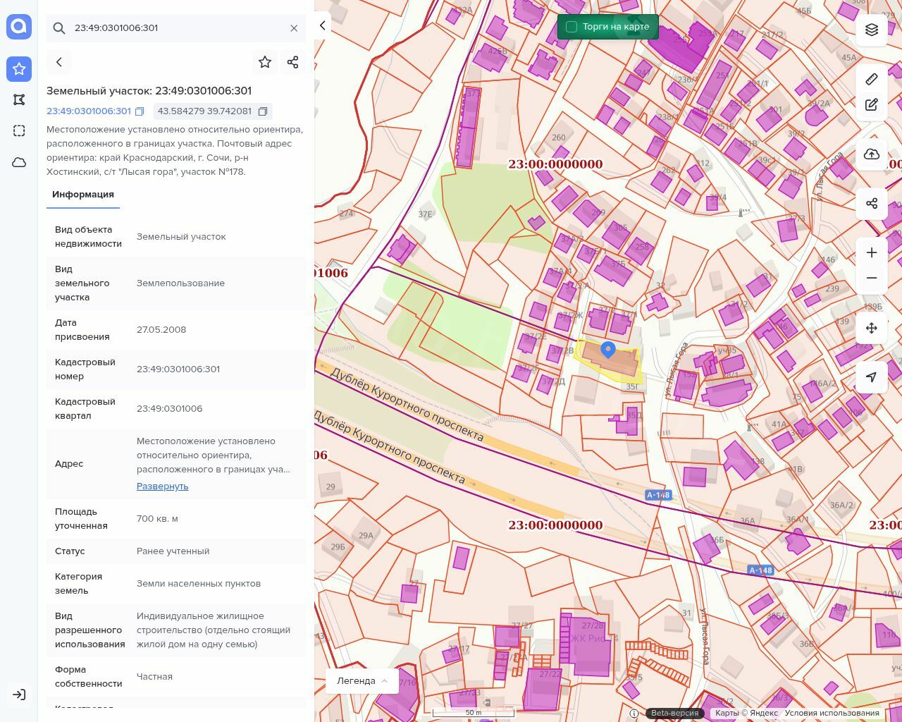Activate the draw/edit tool on map
Screen dimensions: 902x722
[872, 105]
